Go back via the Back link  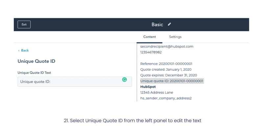click(x=23, y=50)
